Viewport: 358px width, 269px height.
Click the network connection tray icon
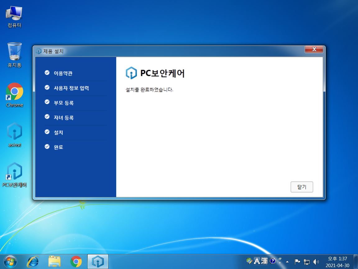(306, 262)
